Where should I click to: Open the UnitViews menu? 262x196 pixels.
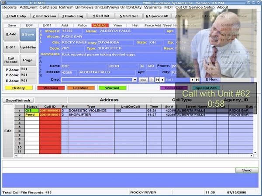(x=84, y=7)
